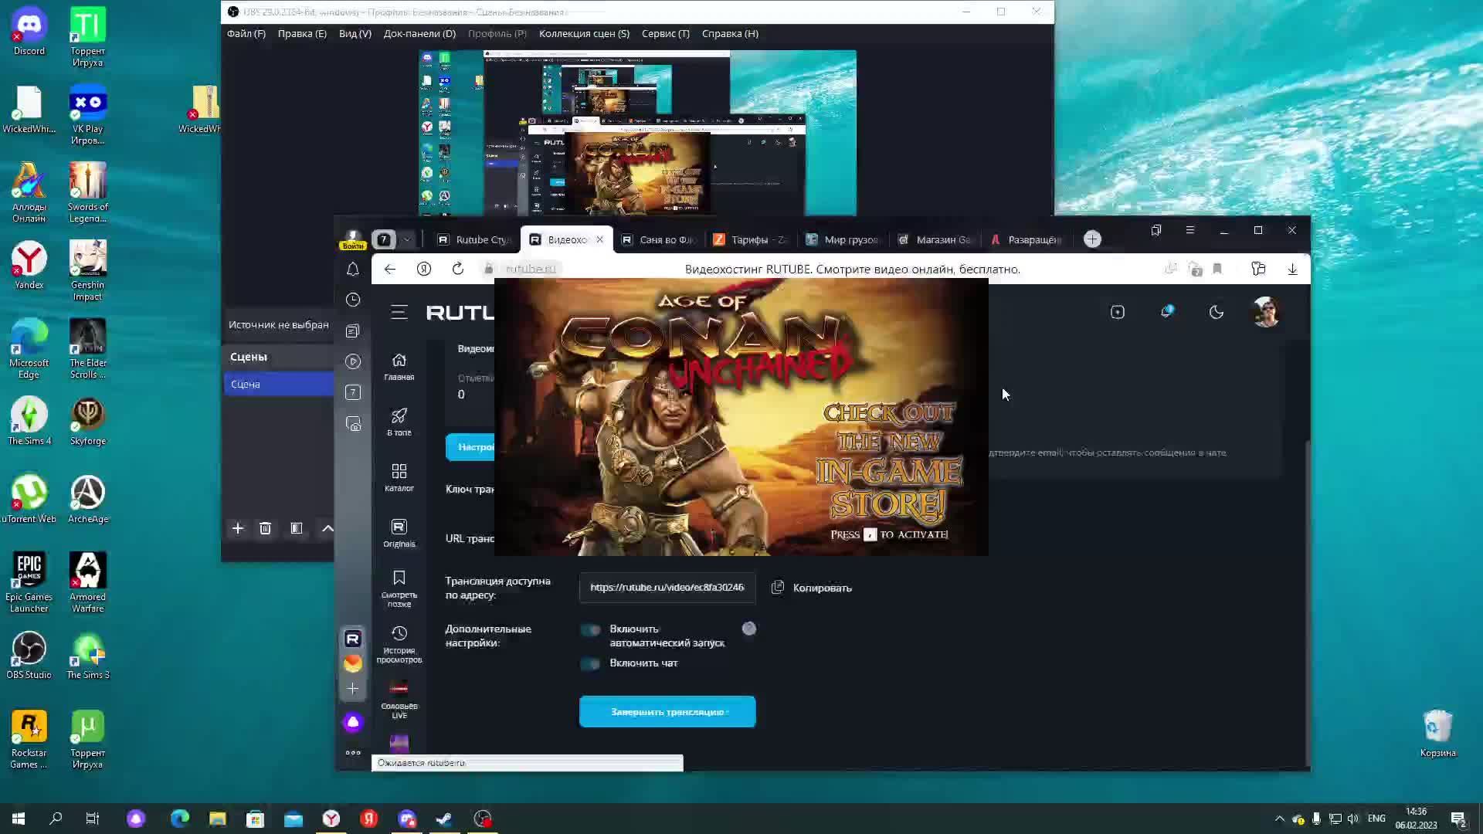Click the add scene plus icon
The image size is (1483, 834).
point(238,528)
